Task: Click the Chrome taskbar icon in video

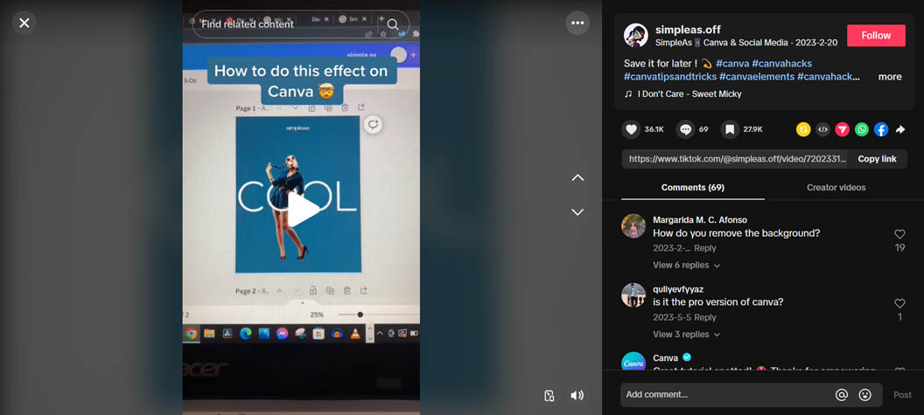Action: pos(191,334)
